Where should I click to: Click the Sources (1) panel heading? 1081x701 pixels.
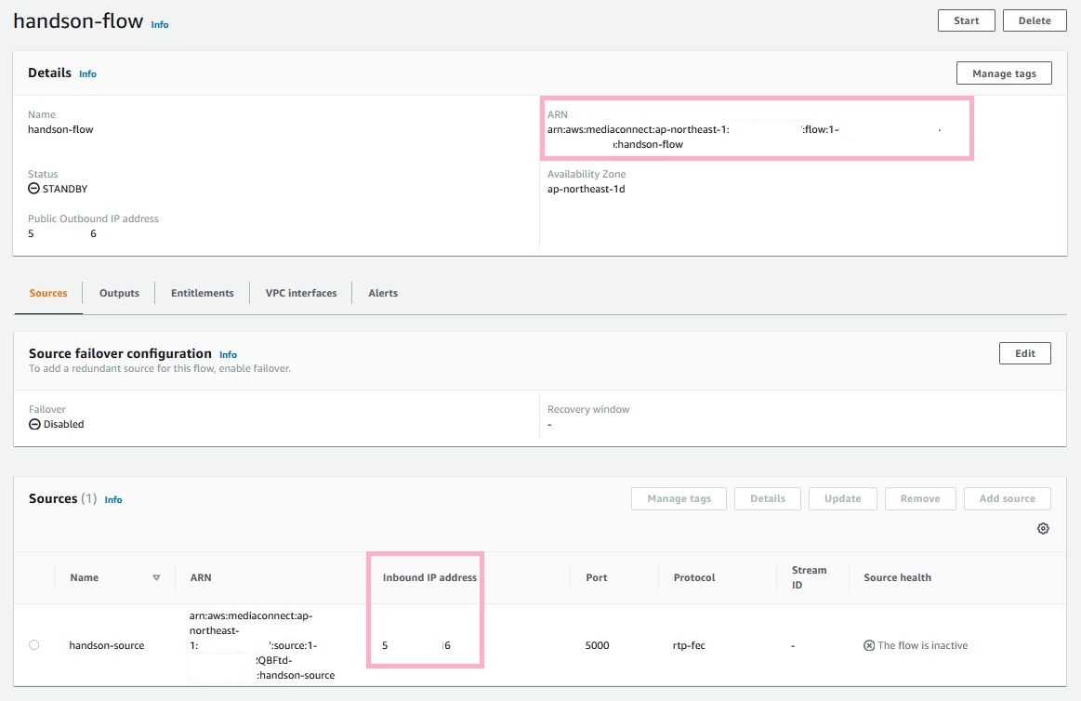(62, 498)
